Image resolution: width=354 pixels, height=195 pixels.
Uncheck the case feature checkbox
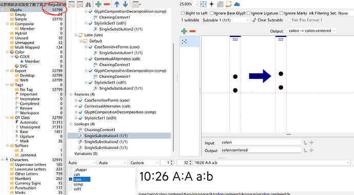pyautogui.click(x=71, y=180)
